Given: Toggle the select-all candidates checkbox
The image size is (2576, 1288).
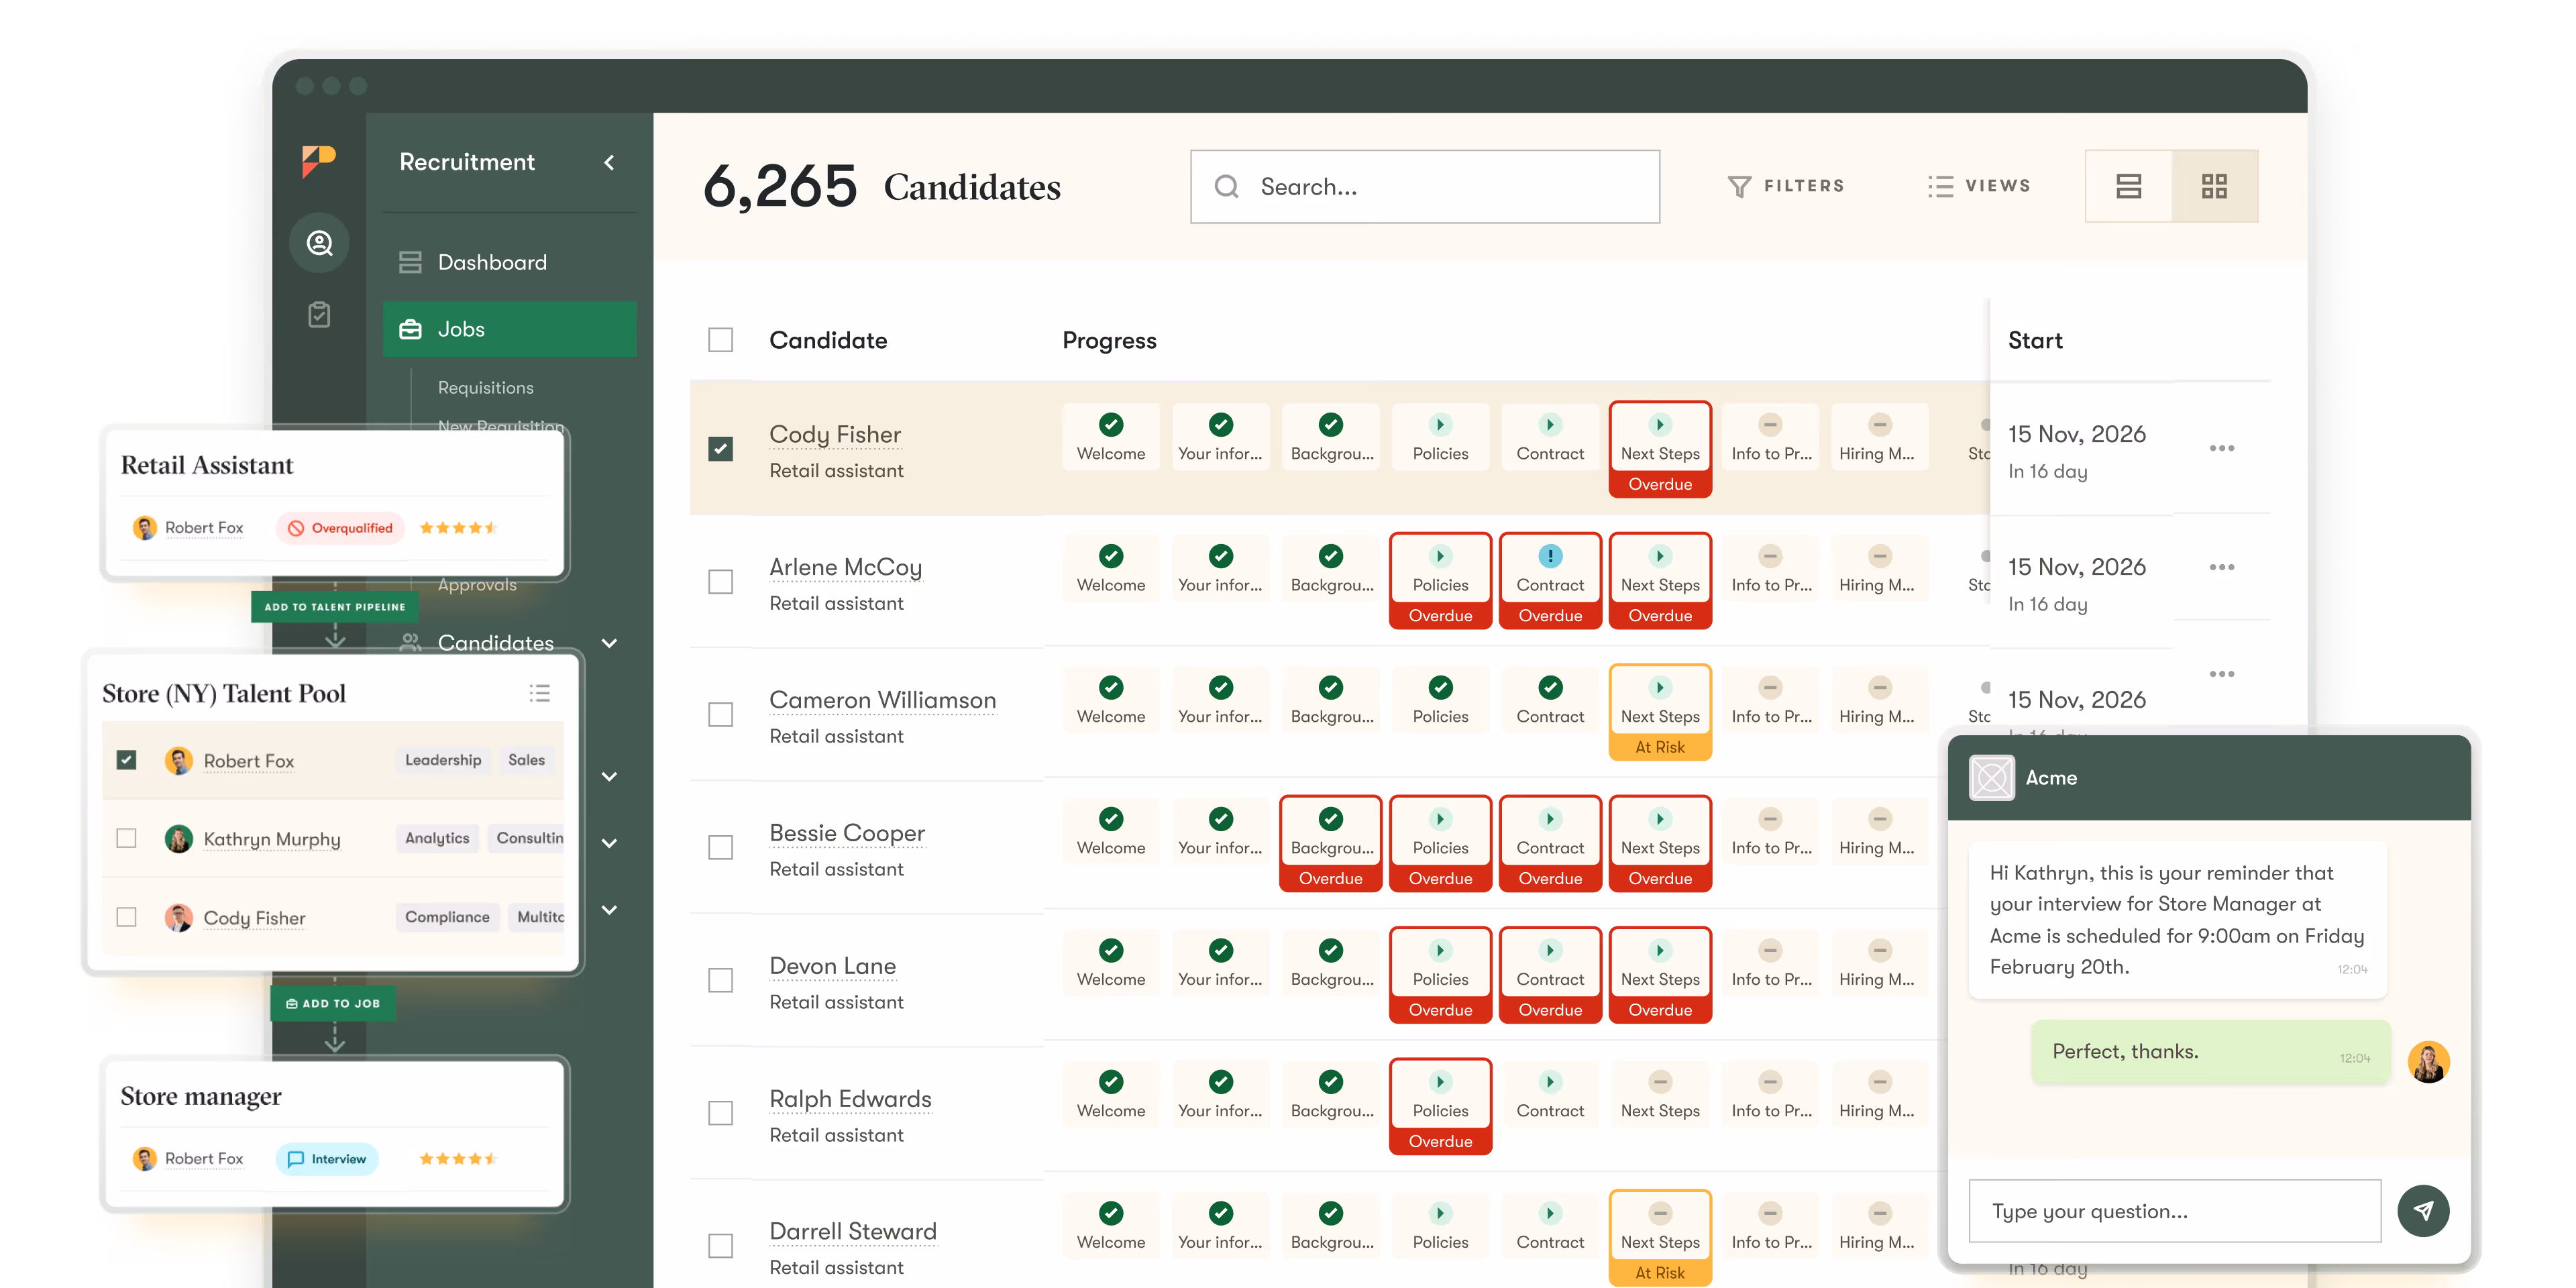Looking at the screenshot, I should [720, 340].
